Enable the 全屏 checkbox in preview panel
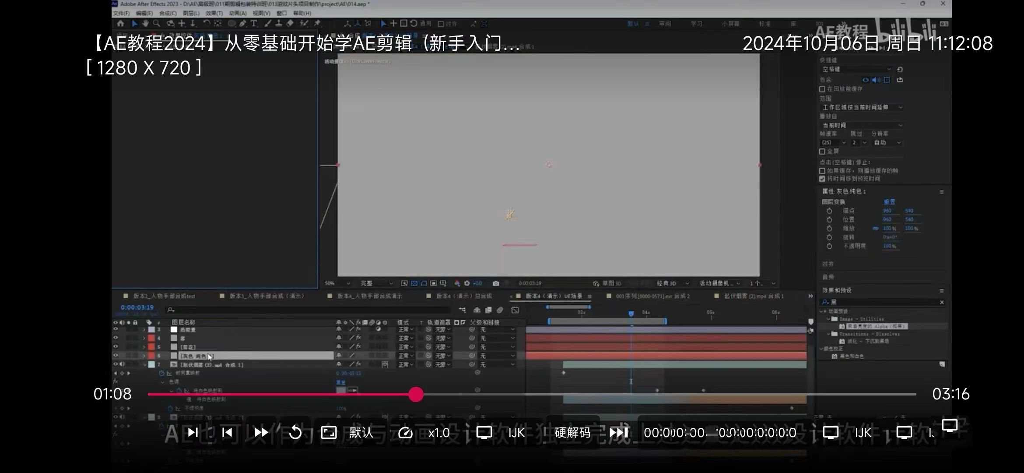1024x473 pixels. pos(822,152)
